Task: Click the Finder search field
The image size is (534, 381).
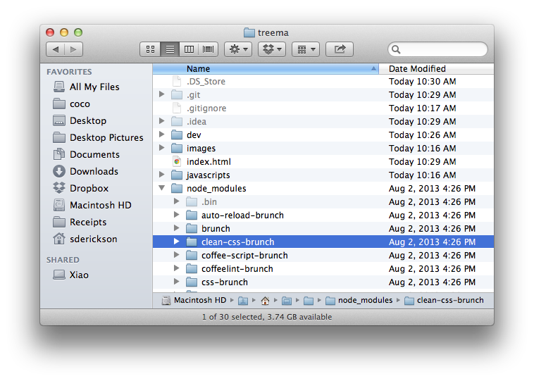Action: coord(437,50)
